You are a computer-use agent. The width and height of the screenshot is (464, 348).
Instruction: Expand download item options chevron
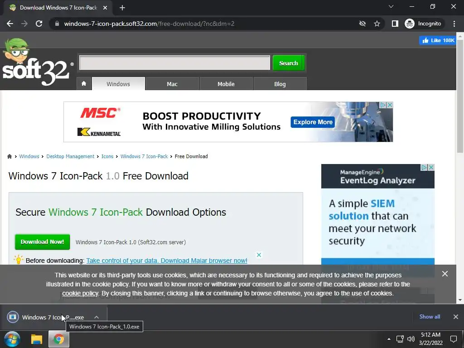point(97,317)
